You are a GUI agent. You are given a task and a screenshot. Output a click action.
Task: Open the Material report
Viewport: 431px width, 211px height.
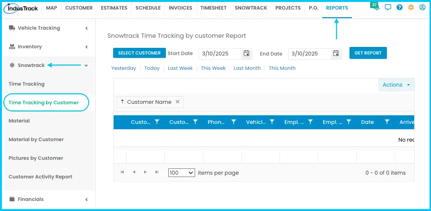(x=19, y=121)
